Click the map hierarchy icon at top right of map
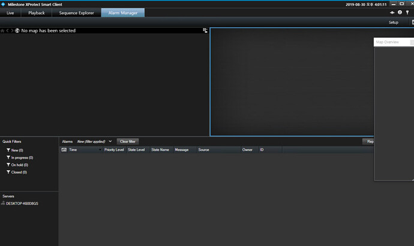 coord(205,31)
